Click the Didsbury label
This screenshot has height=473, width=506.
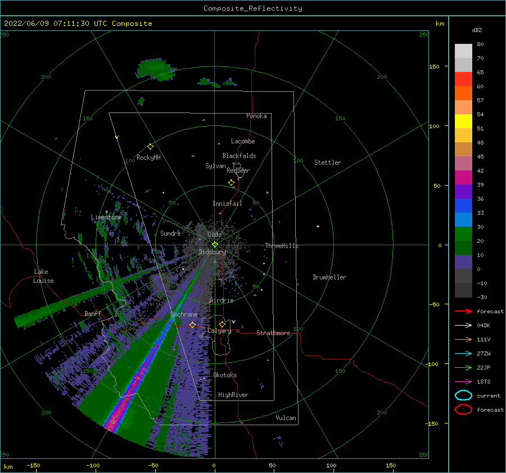click(213, 252)
